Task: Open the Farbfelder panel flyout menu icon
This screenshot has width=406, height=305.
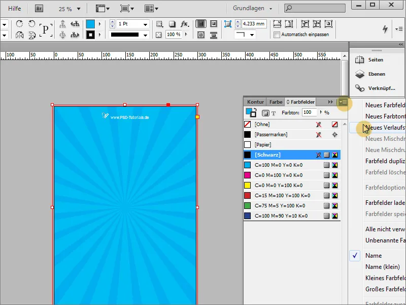Action: tap(343, 102)
